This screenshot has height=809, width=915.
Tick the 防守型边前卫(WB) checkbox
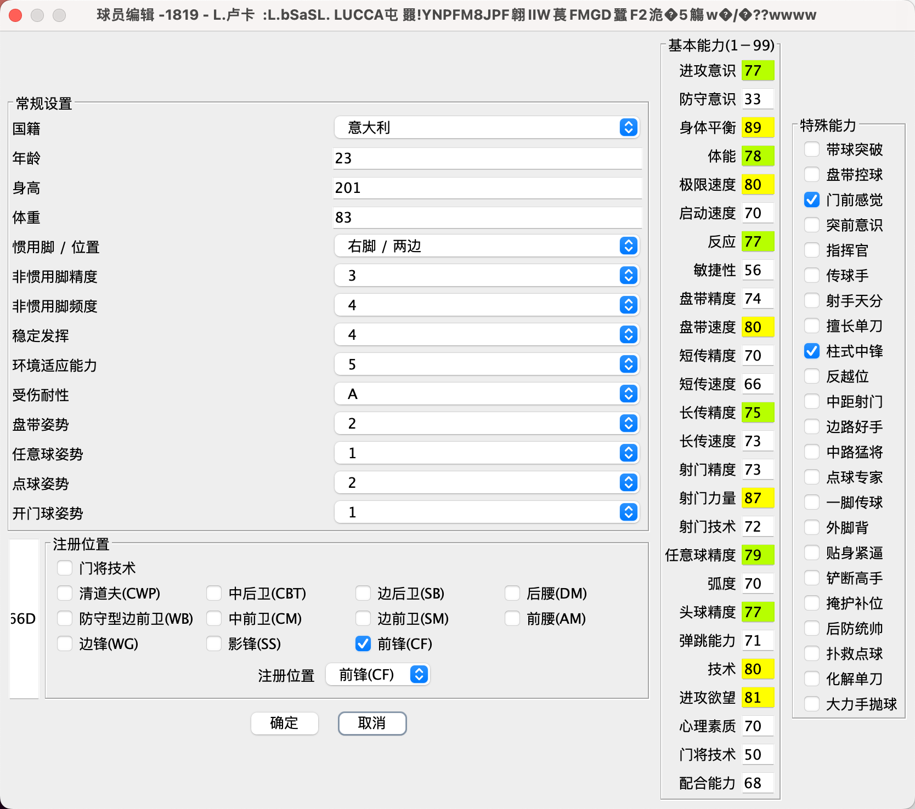pos(65,618)
